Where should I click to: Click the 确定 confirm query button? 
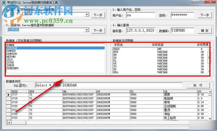(x=205, y=30)
